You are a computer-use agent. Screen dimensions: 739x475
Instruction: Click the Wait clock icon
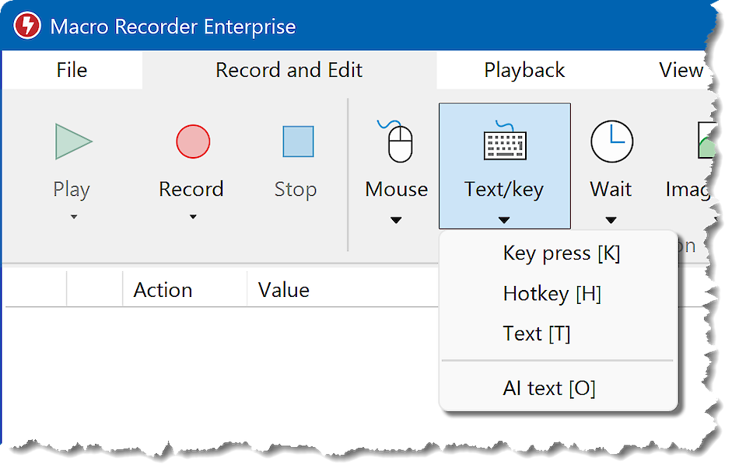(x=611, y=141)
